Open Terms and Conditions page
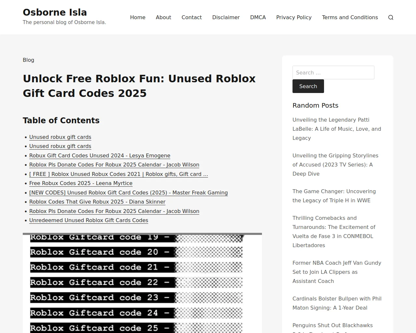 (350, 17)
